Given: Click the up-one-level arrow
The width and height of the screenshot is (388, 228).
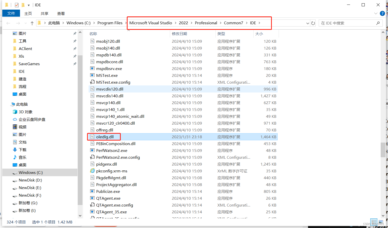Looking at the screenshot, I should (x=32, y=23).
